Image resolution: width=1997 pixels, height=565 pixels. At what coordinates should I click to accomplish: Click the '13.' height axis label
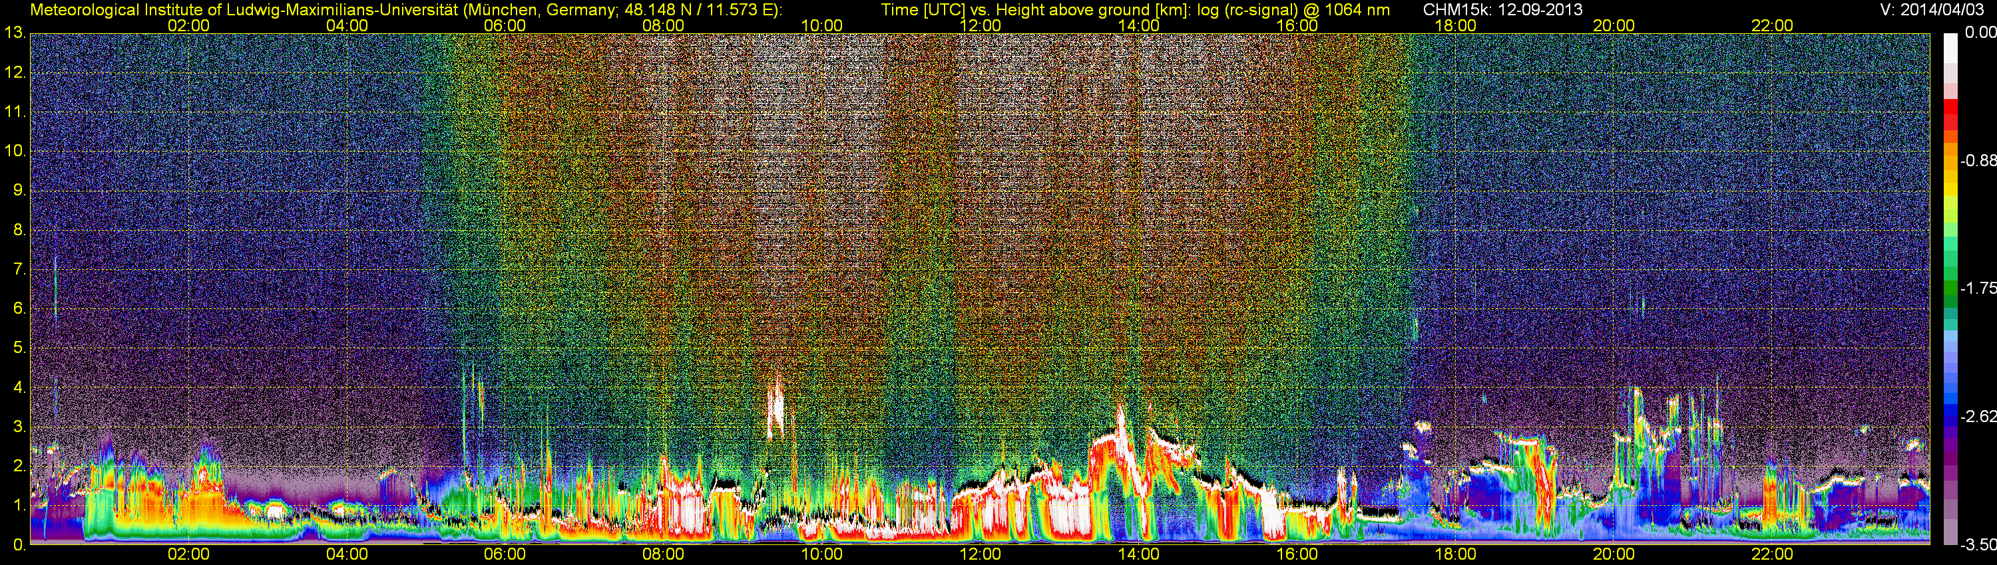coord(15,33)
